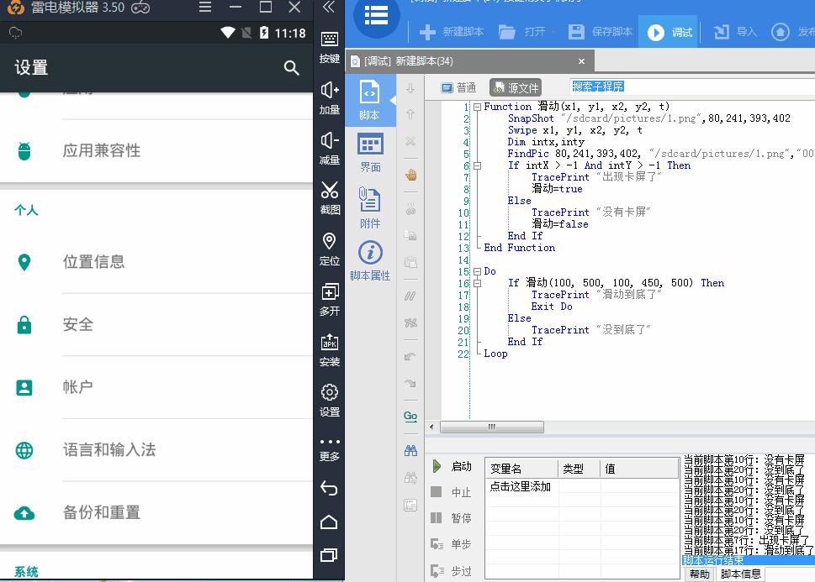Click the 截图 scissors icon in emulator sidebar

point(329,197)
